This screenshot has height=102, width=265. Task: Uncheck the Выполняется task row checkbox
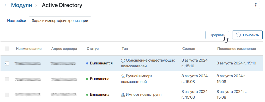(7, 63)
